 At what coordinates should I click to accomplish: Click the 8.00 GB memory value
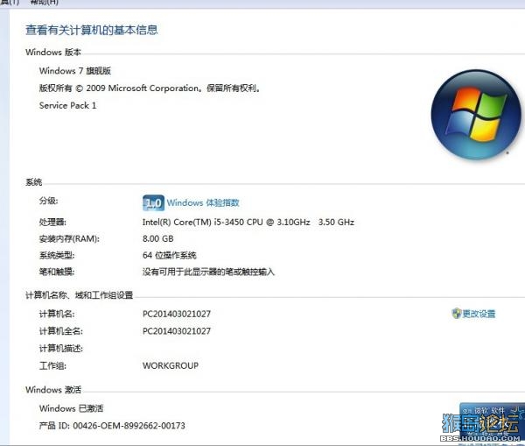(158, 238)
